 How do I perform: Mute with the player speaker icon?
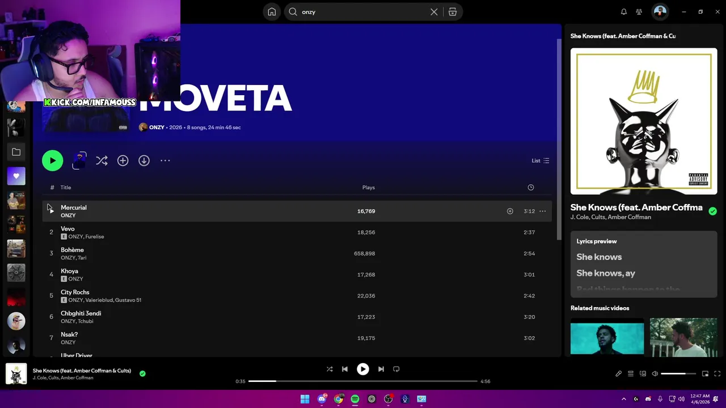pos(655,374)
